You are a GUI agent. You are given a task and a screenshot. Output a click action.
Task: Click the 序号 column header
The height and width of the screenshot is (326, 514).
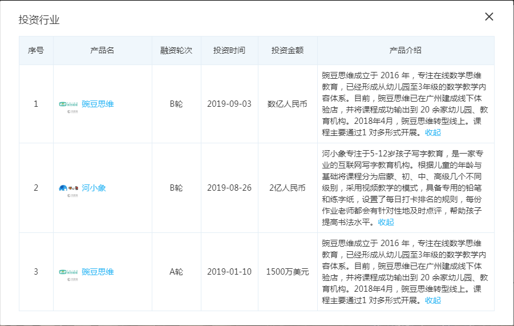click(x=36, y=50)
